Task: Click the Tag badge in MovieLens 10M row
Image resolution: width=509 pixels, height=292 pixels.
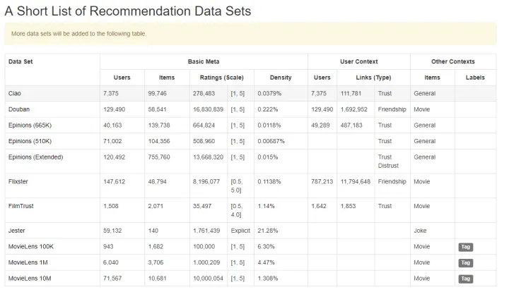Action: (x=465, y=279)
